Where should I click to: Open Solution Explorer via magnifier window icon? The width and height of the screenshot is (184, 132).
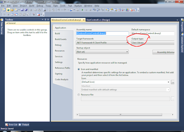point(107,10)
